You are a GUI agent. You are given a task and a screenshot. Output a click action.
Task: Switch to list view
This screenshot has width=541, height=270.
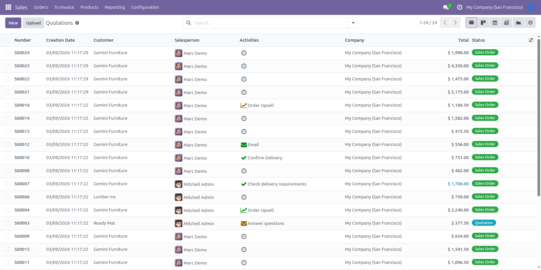[x=471, y=23]
